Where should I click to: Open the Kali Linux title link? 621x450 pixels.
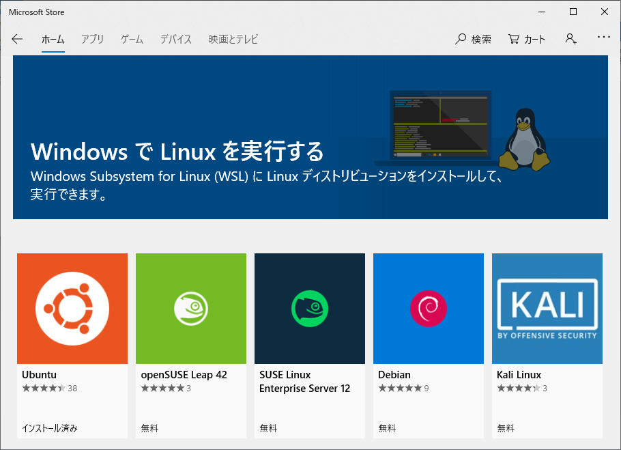(x=519, y=375)
